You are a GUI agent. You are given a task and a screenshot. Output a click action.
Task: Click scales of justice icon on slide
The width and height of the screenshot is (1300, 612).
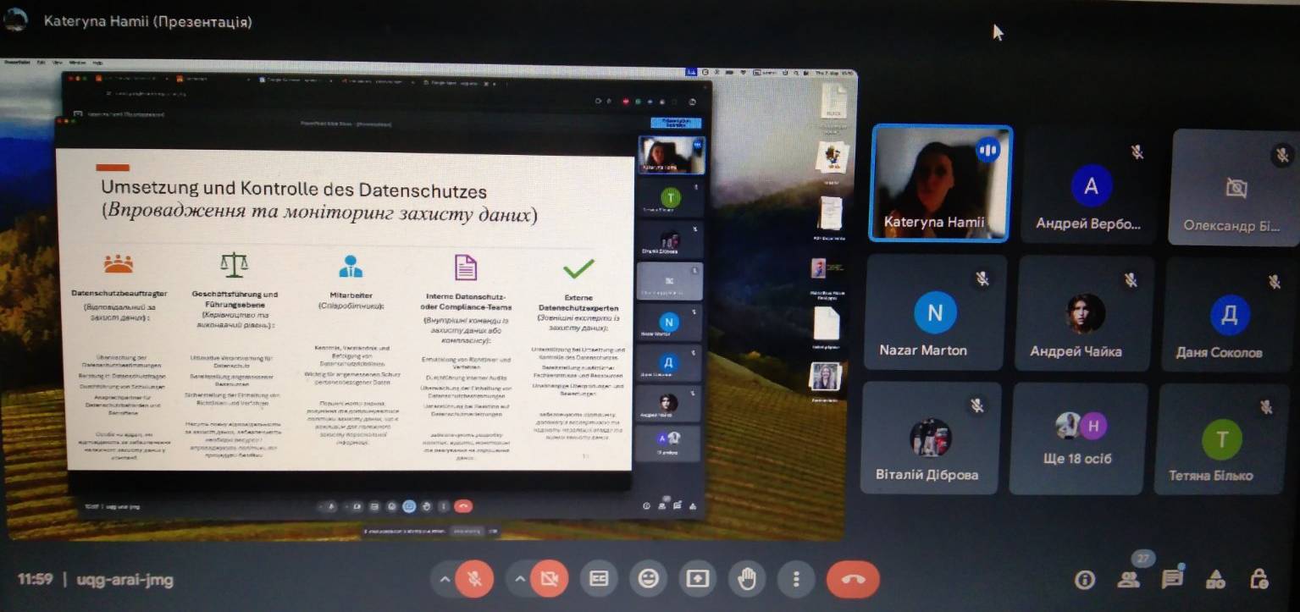(234, 264)
